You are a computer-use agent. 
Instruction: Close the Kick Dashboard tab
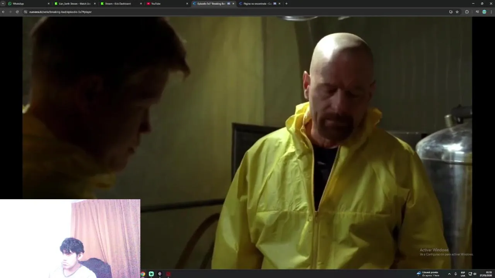[x=141, y=3]
